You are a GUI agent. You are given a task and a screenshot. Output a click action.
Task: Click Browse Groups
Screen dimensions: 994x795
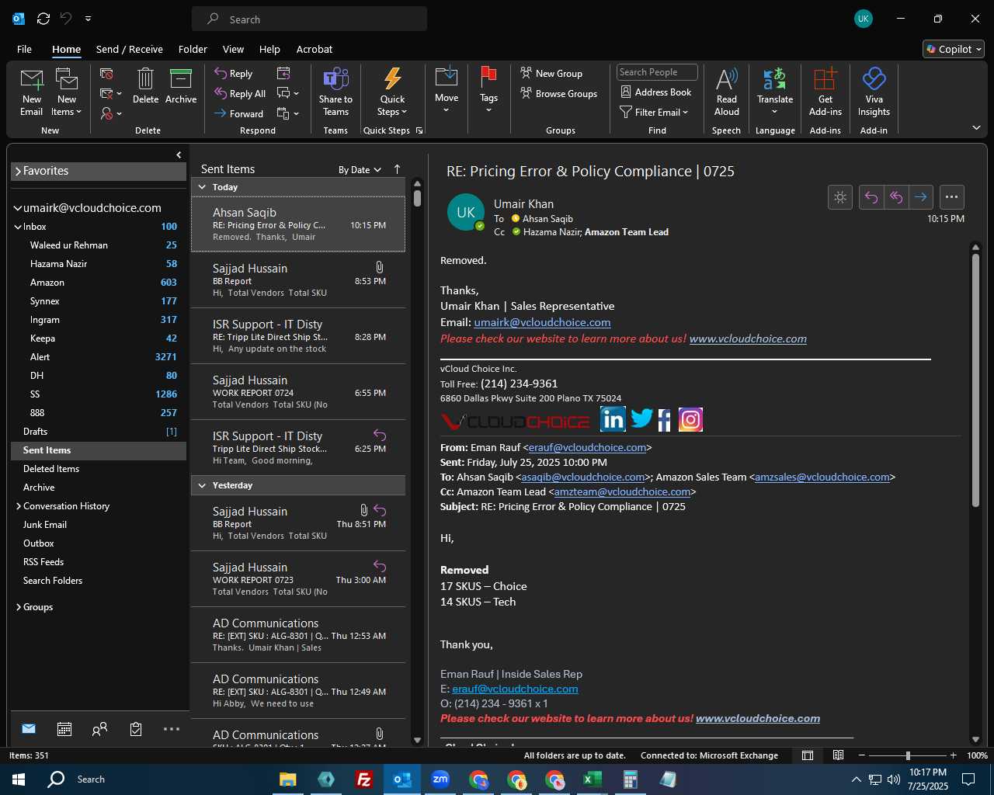pos(559,93)
